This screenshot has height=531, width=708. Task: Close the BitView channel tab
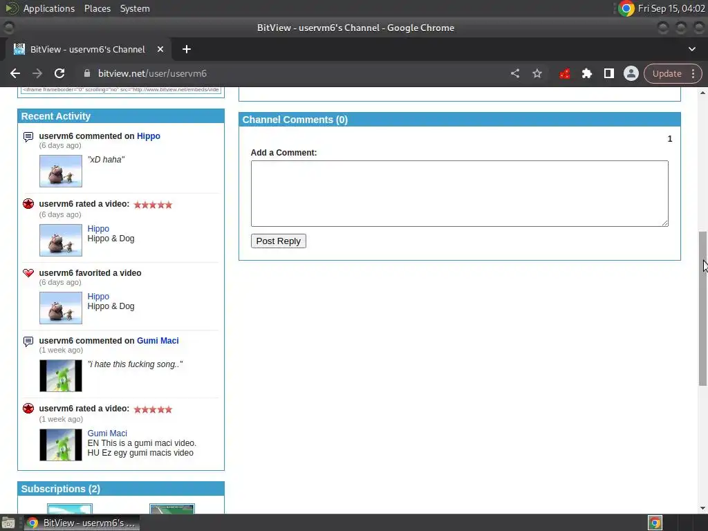(x=160, y=49)
